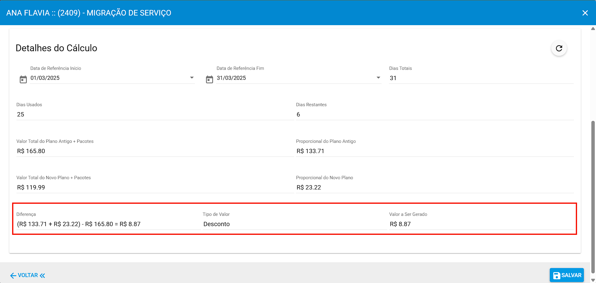The height and width of the screenshot is (283, 596).
Task: Click Valor a Ser Gerado R$ 8.87 field
Action: 481,224
